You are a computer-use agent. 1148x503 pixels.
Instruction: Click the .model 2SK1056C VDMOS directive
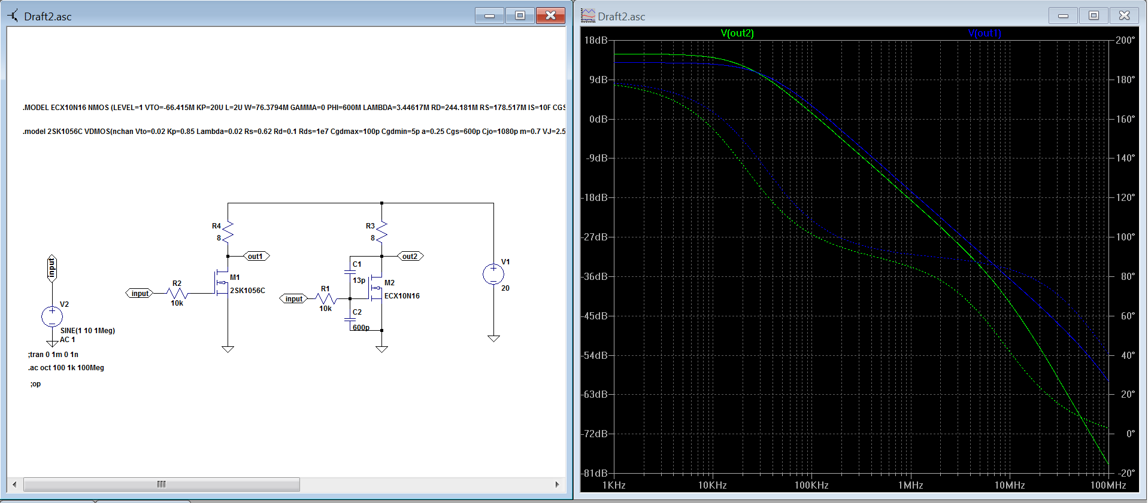[294, 132]
